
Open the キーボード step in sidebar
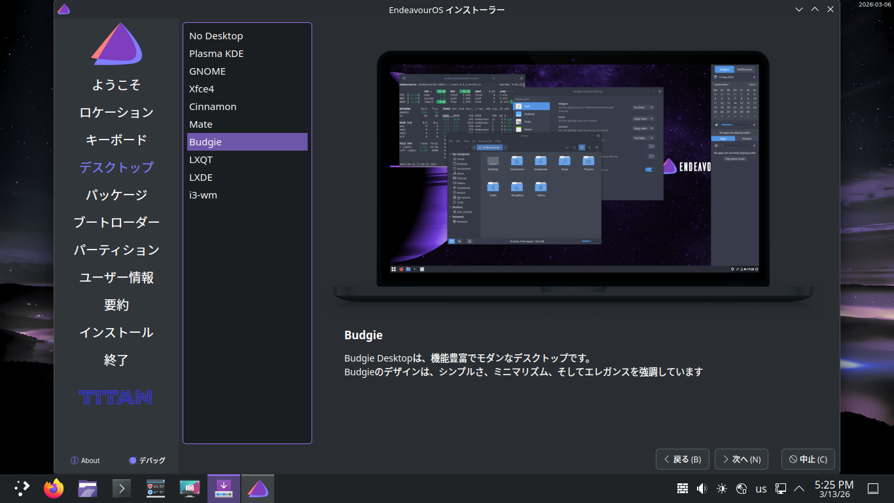click(116, 140)
